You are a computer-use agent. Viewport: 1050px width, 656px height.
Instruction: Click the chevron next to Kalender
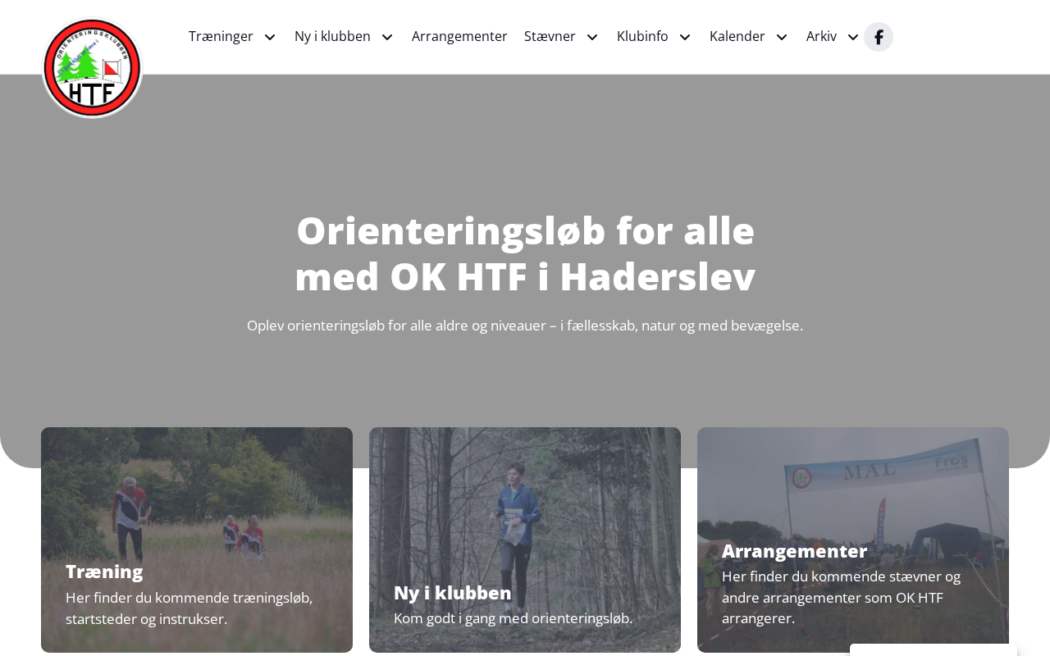tap(782, 37)
